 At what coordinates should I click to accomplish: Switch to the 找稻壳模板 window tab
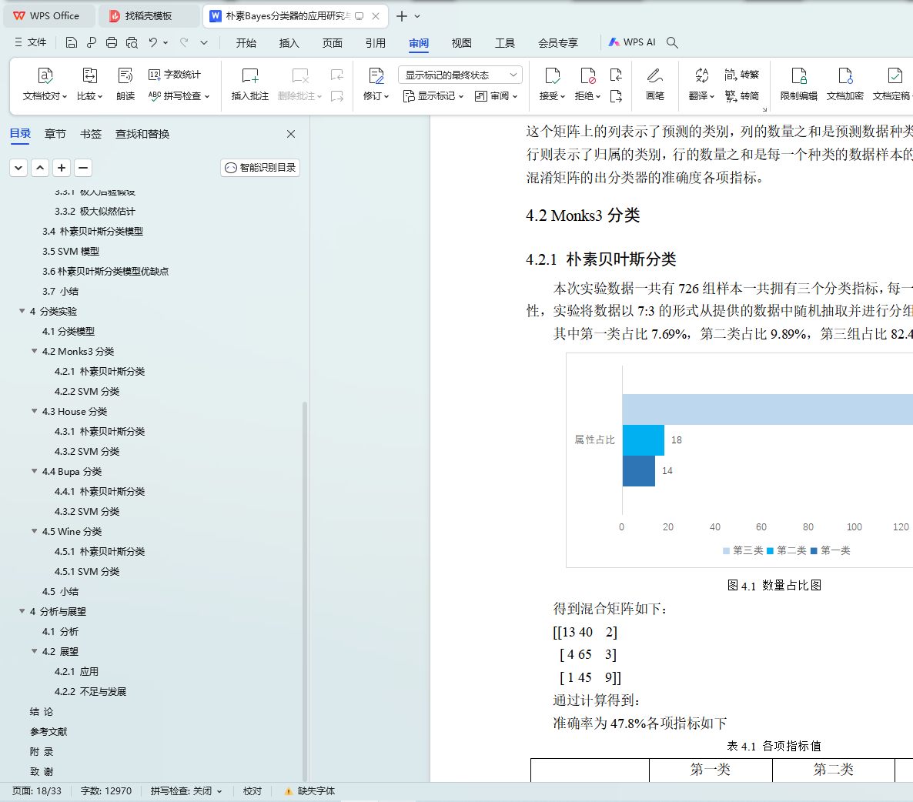pos(149,15)
